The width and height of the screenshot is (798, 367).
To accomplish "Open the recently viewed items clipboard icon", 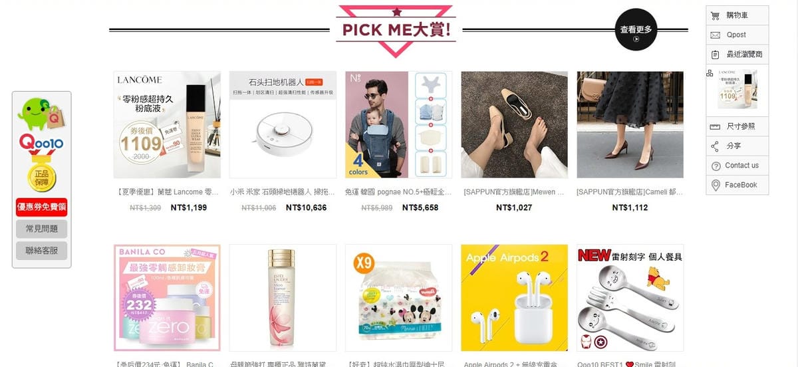I will click(716, 55).
